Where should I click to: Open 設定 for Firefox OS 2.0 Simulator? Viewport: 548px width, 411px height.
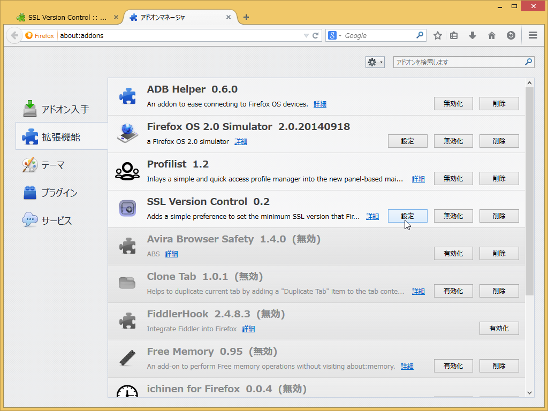point(407,141)
